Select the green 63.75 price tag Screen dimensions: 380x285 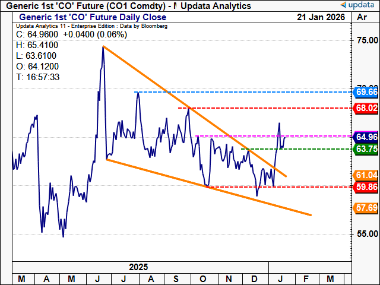pos(365,148)
